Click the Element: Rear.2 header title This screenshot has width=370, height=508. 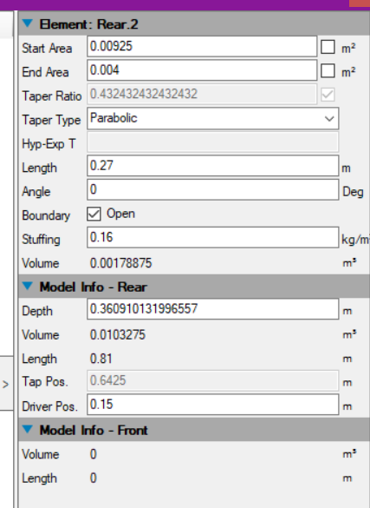coord(88,24)
